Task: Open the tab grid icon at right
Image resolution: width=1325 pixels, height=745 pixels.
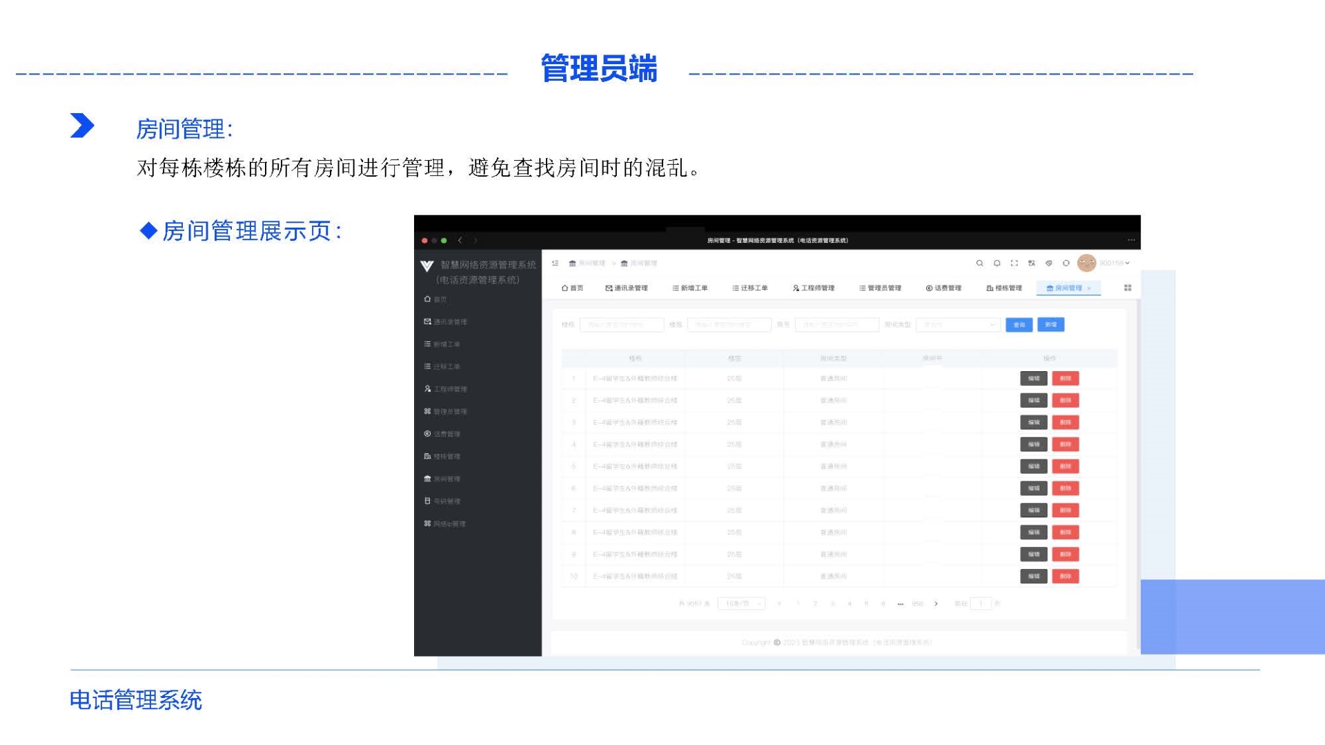Action: (1128, 288)
